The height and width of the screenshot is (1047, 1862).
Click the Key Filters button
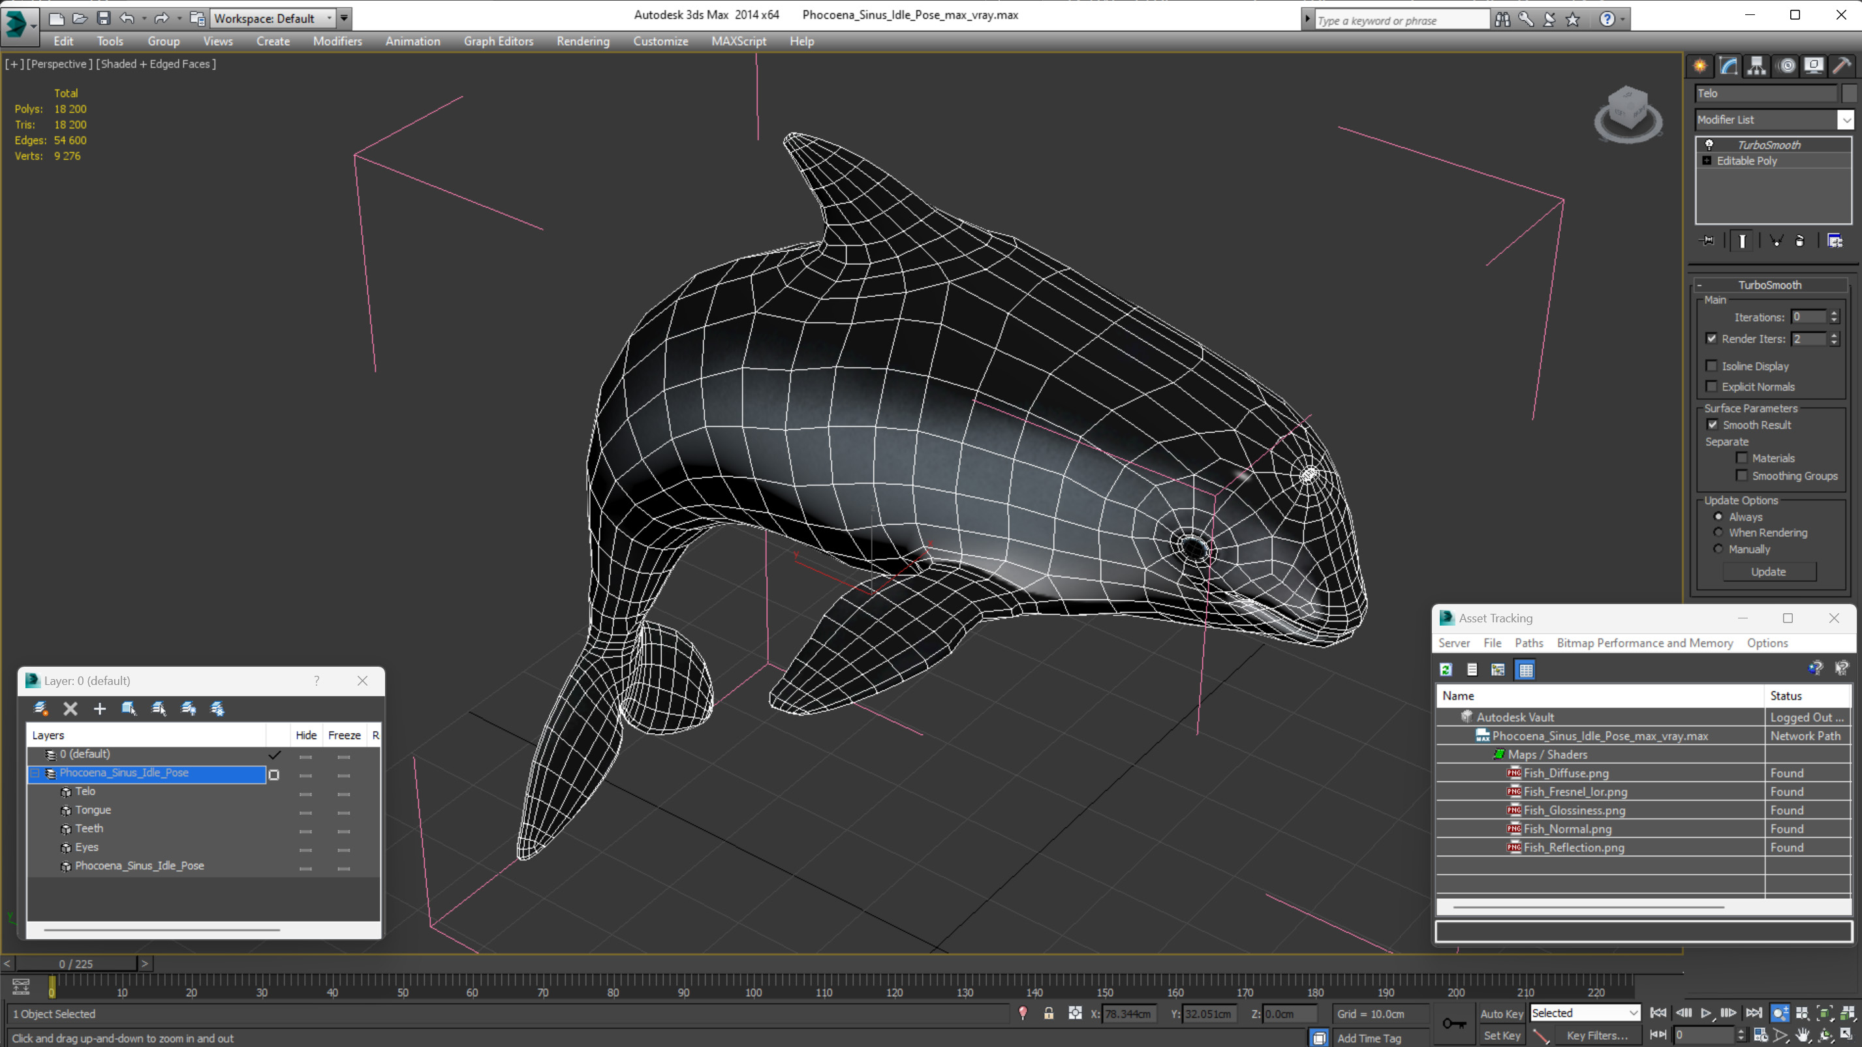(x=1598, y=1035)
